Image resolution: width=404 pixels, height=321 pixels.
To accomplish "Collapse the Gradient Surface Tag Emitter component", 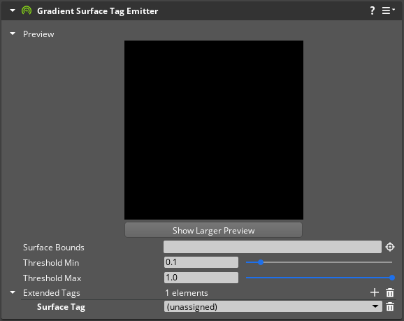I will point(13,10).
